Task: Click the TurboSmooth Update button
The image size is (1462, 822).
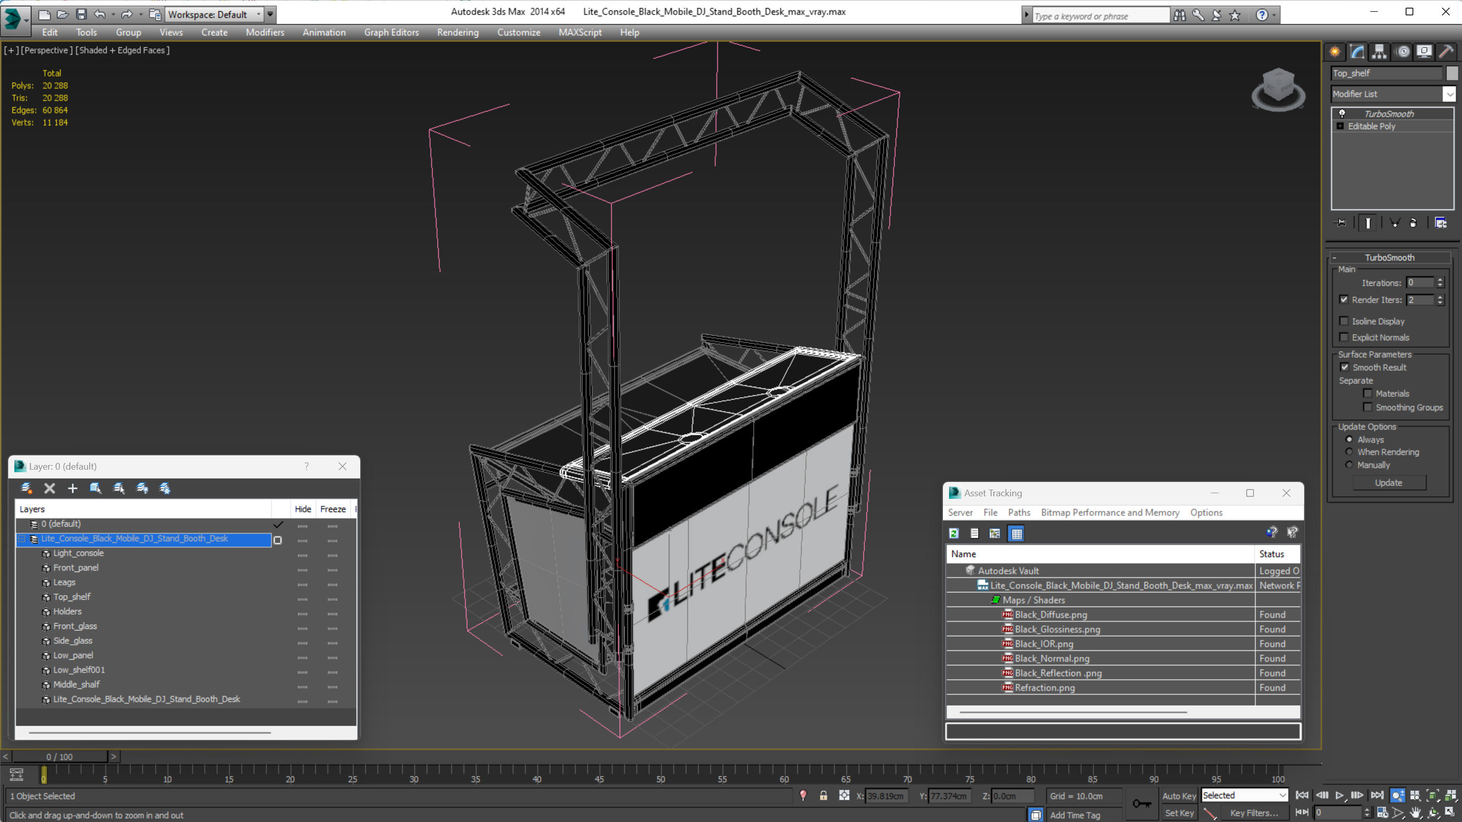Action: (x=1389, y=483)
